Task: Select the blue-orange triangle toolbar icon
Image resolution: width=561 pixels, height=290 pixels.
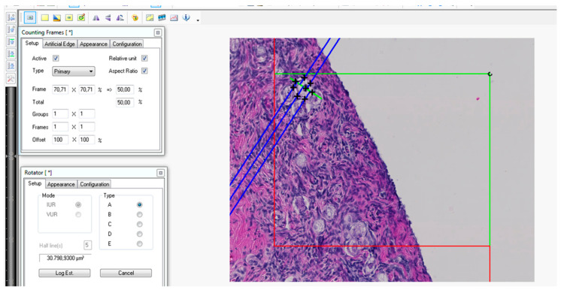Action: (57, 17)
